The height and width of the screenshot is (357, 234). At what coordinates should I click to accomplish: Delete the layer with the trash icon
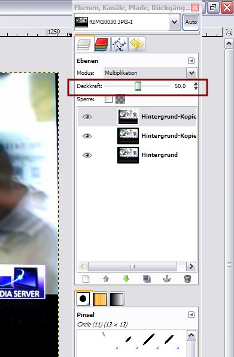[x=187, y=279]
